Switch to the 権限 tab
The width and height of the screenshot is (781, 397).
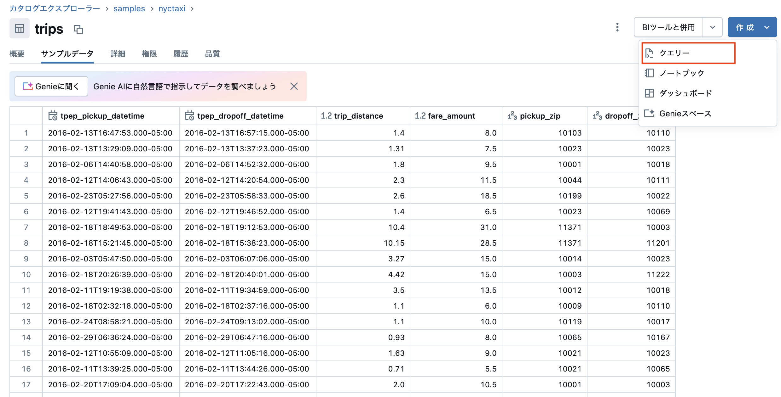click(149, 54)
